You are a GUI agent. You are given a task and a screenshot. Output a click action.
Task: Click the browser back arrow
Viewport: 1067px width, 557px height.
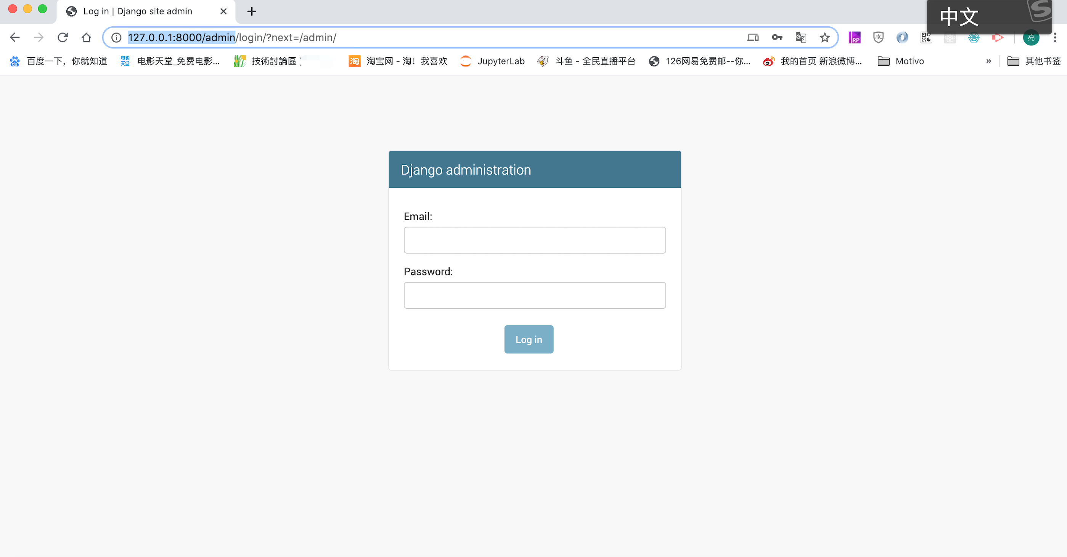[15, 38]
